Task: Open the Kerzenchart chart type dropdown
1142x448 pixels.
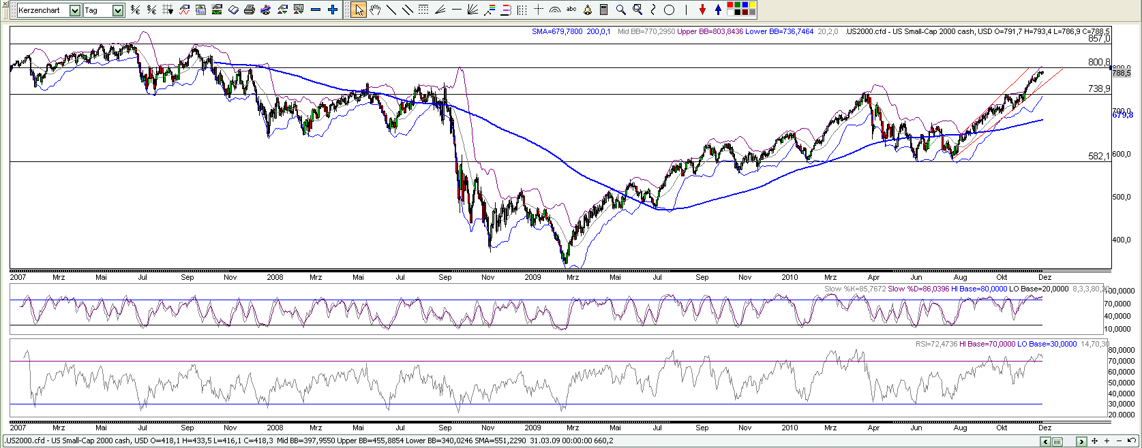Action: [x=75, y=10]
